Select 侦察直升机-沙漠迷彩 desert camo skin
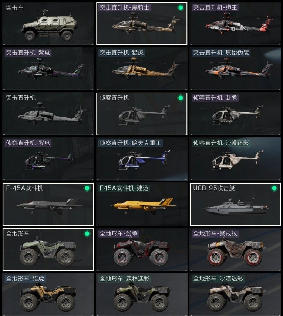The height and width of the screenshot is (316, 283). 235,159
